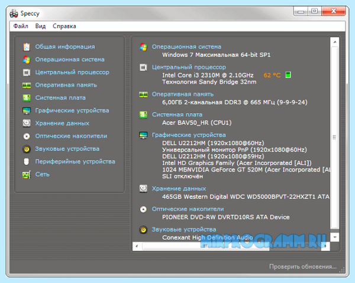Click the monitor icon in the summary panel
Viewport: 355px width, 283px height.
pos(143,135)
